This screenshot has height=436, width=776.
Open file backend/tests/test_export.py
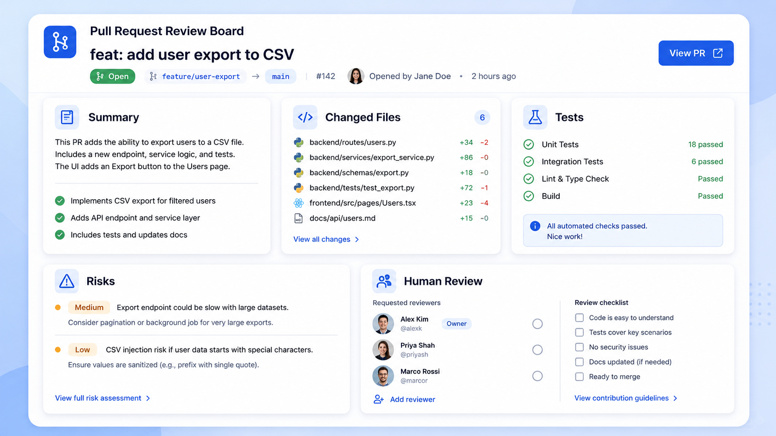[x=362, y=188]
